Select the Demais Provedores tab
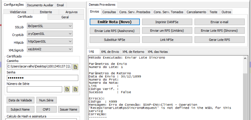 102,5
